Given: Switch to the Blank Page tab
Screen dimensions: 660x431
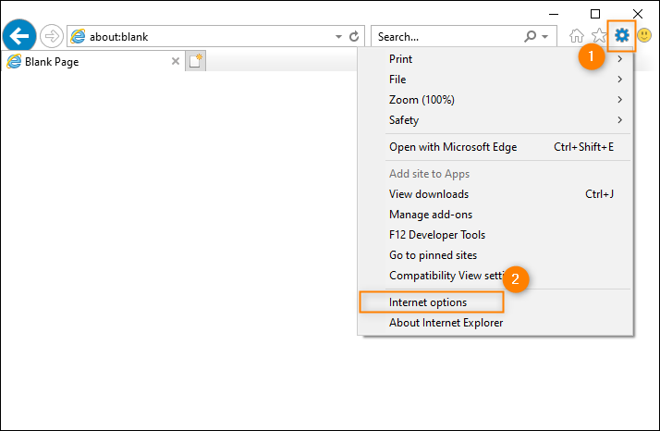Looking at the screenshot, I should tap(92, 62).
